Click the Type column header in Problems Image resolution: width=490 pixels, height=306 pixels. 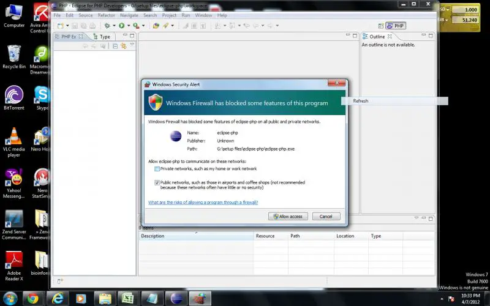pyautogui.click(x=386, y=236)
